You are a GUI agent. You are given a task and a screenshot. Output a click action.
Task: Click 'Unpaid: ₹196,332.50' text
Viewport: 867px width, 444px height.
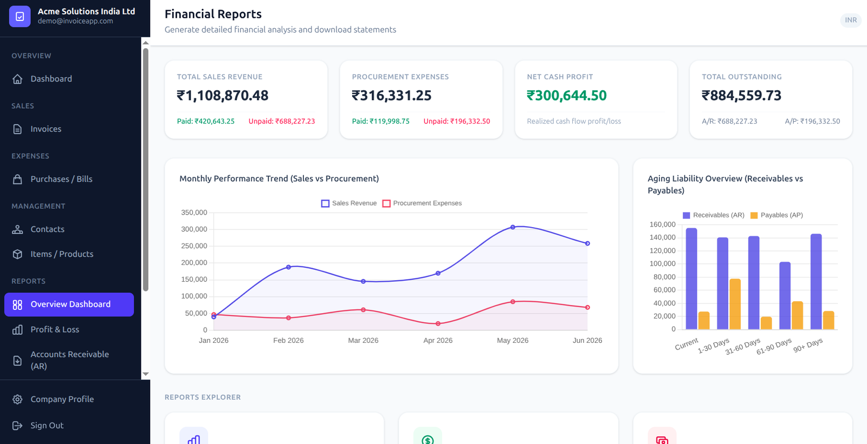coord(457,121)
